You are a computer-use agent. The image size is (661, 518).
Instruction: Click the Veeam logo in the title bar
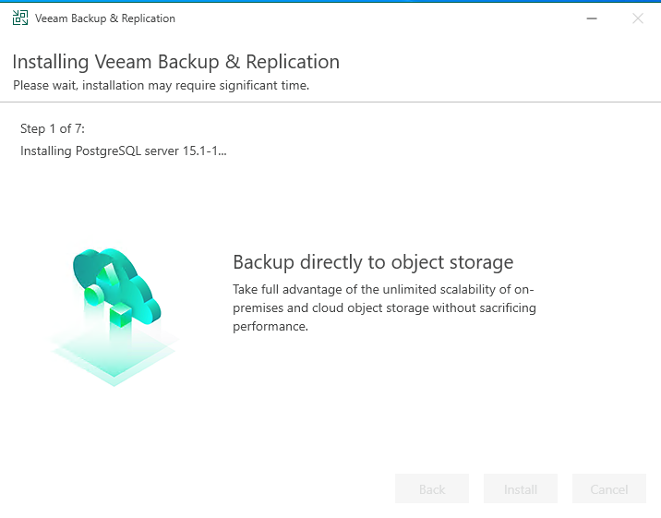coord(19,18)
